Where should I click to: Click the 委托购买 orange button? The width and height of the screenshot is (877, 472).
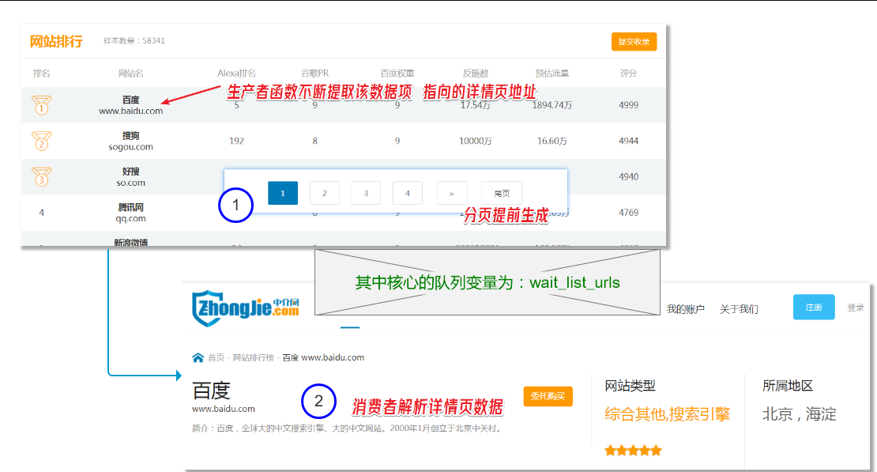point(548,396)
